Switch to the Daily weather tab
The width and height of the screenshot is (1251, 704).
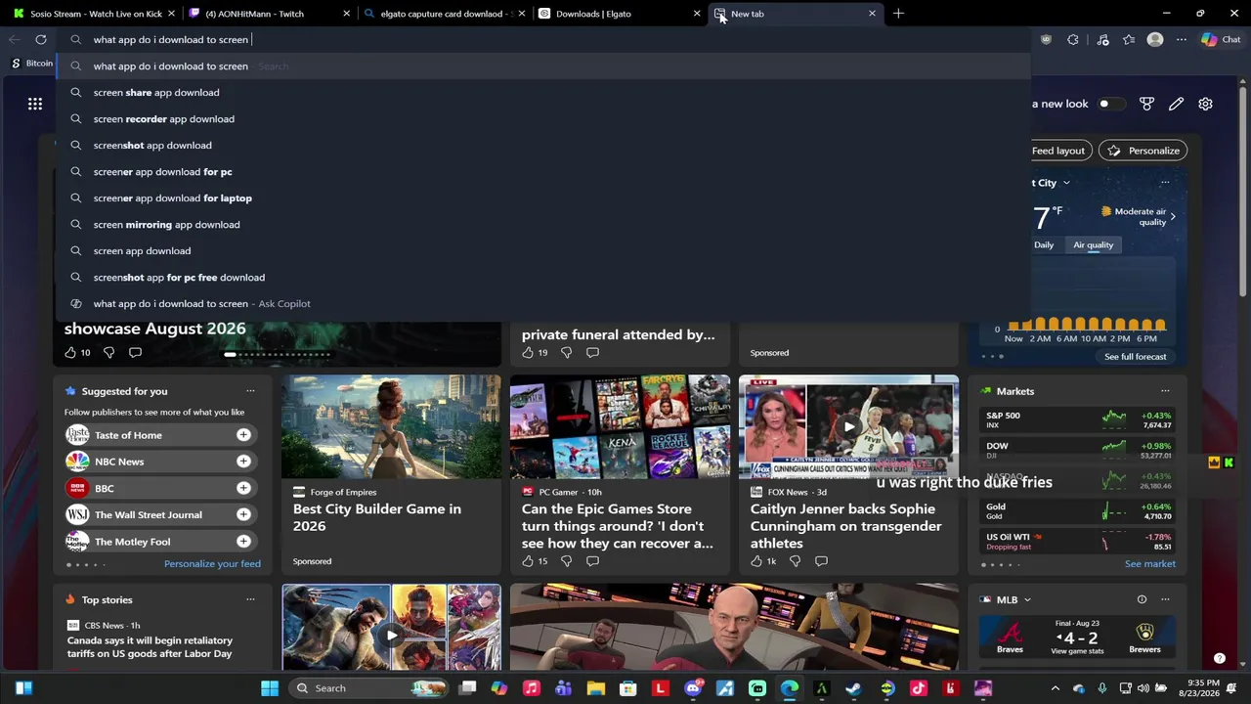tap(1044, 244)
